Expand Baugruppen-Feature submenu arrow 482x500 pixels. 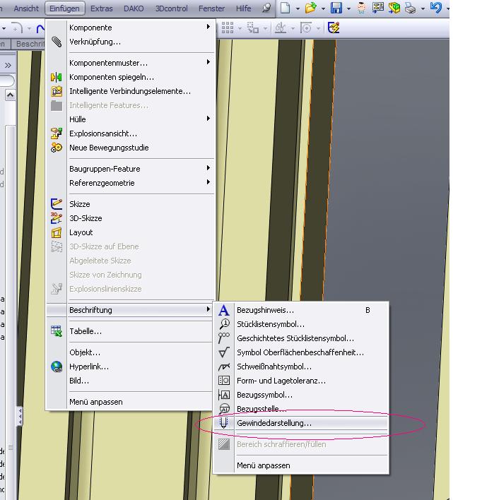pyautogui.click(x=208, y=168)
